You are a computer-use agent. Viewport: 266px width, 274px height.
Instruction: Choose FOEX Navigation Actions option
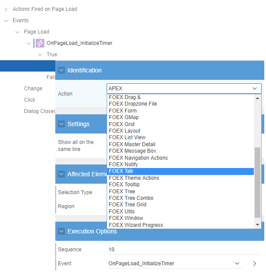click(180, 158)
